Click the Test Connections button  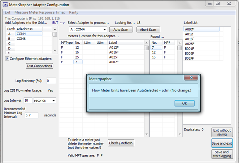[x=39, y=66]
